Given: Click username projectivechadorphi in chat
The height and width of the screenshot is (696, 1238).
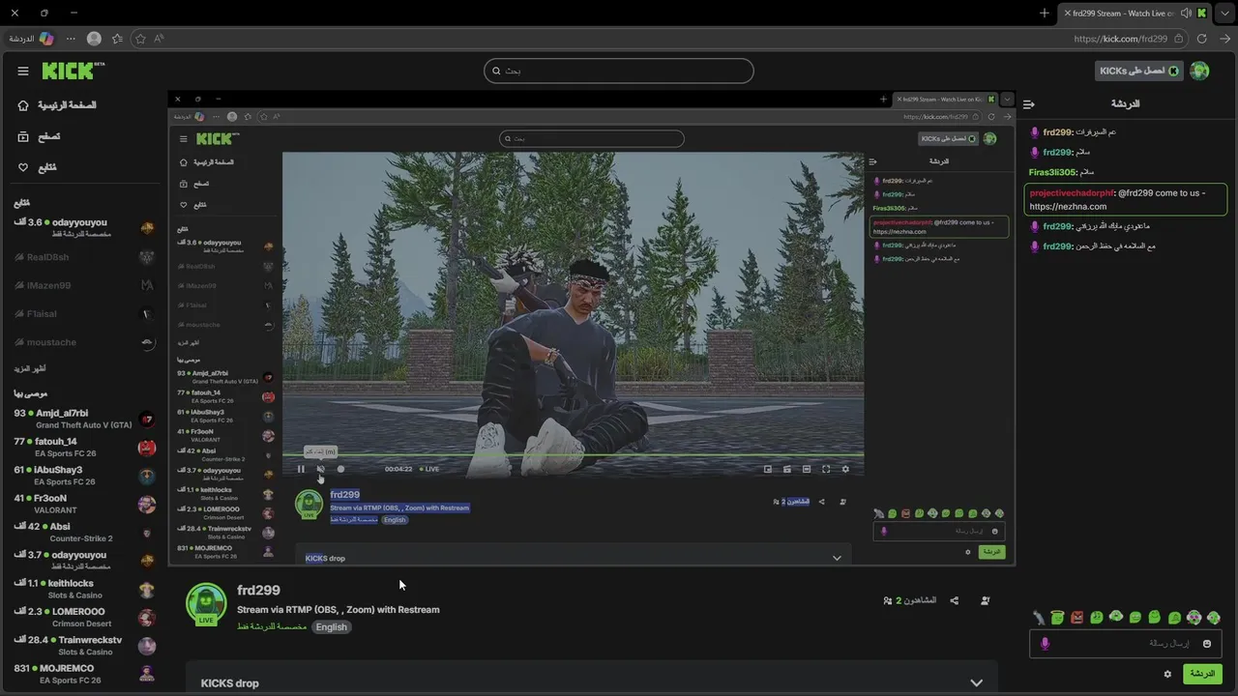Looking at the screenshot, I should (x=1071, y=192).
